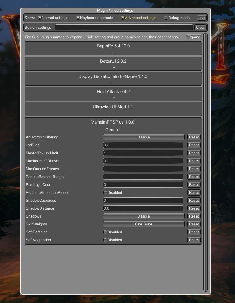Reset SkinWeights setting
The width and height of the screenshot is (235, 303).
click(194, 224)
